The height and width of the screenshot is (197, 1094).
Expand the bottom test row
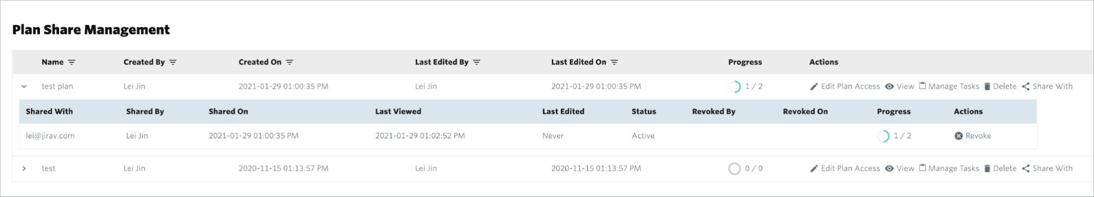pos(24,169)
